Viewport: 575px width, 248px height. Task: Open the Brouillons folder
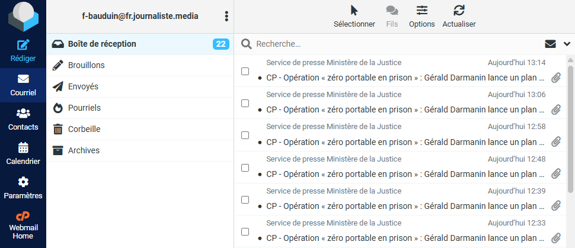[x=86, y=65]
